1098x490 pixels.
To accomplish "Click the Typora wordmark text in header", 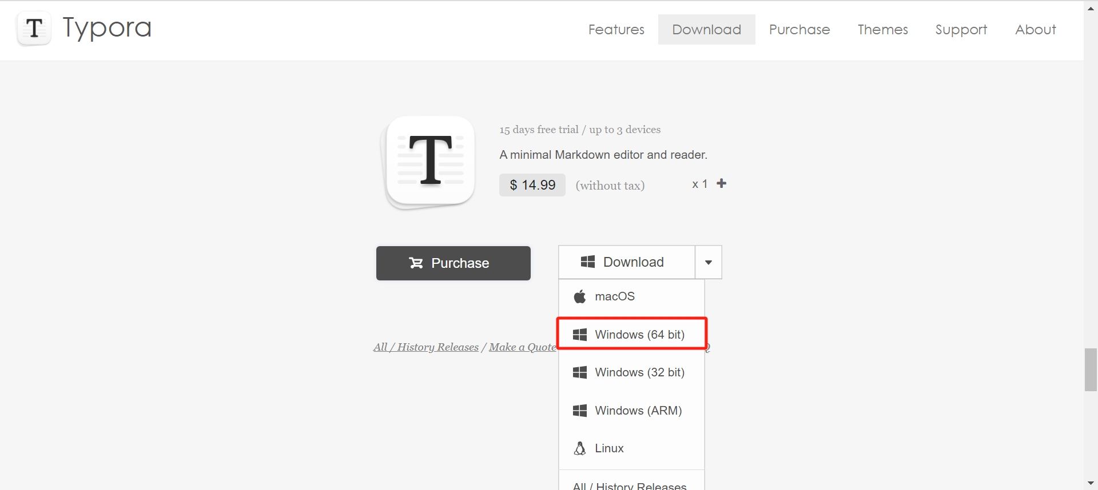I will point(107,29).
